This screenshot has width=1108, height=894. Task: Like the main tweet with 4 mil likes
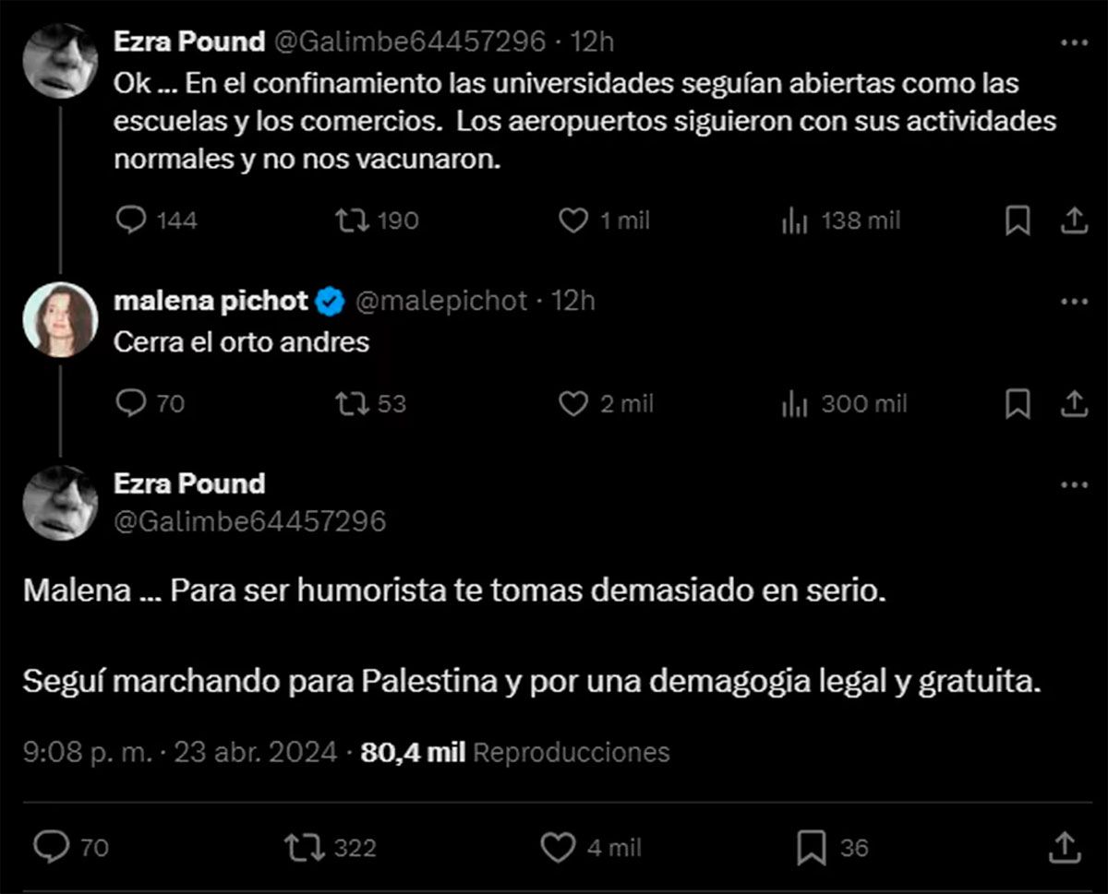[558, 847]
